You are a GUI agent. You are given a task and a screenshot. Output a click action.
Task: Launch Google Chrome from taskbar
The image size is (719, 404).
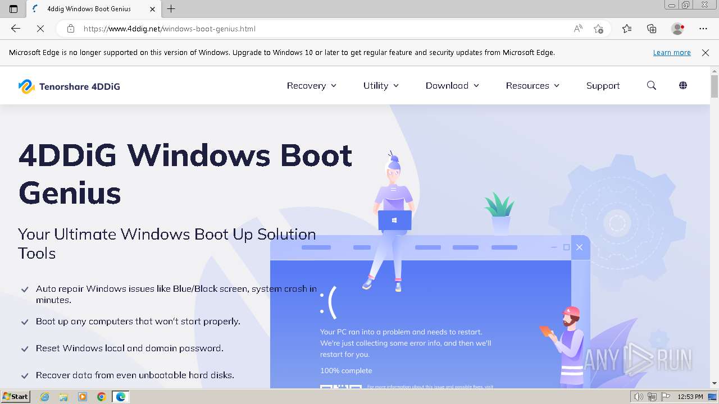tap(102, 397)
